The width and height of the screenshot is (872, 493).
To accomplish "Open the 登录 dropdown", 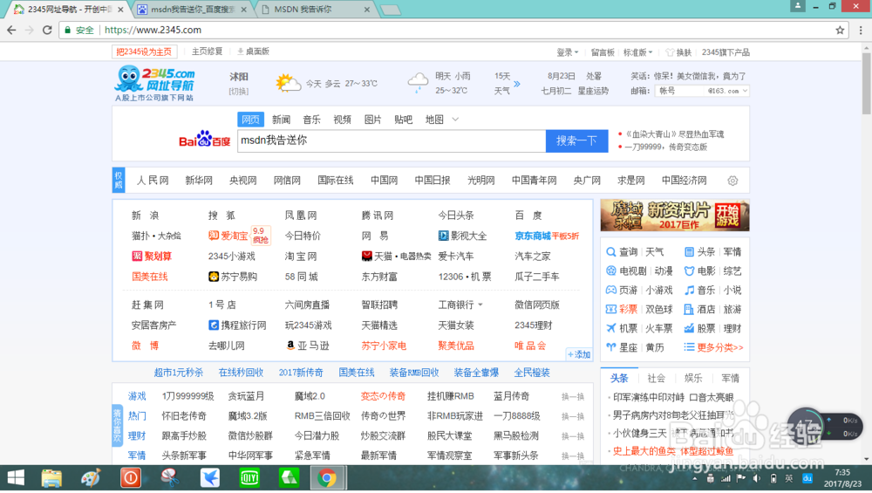I will click(x=568, y=52).
